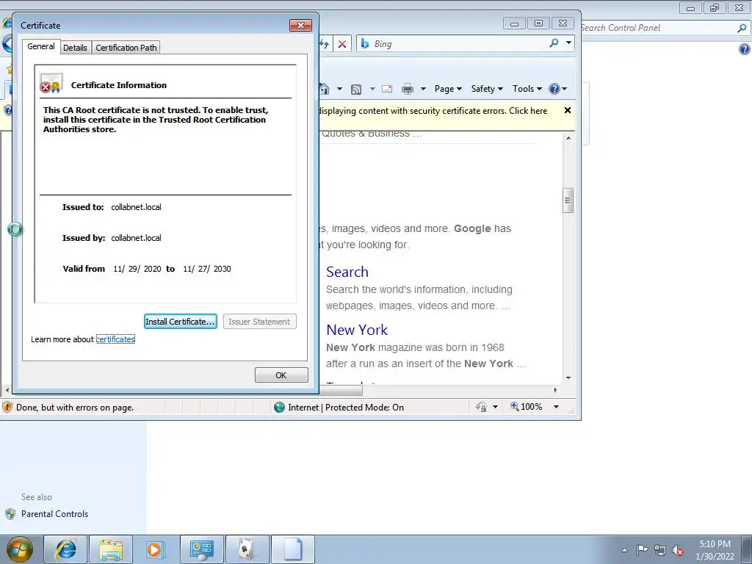Viewport: 752px width, 564px height.
Task: Click the blank document taskbar icon
Action: tap(293, 549)
